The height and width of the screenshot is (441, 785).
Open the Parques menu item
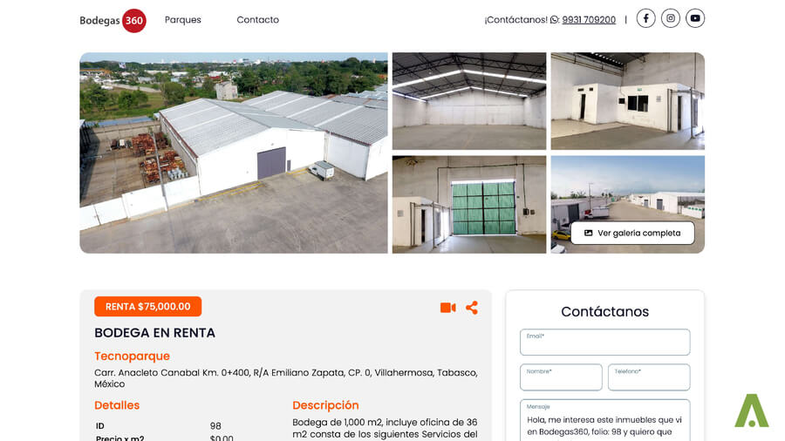[183, 20]
